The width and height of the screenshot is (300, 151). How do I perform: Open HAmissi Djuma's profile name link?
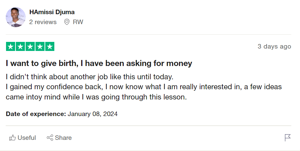tap(52, 12)
